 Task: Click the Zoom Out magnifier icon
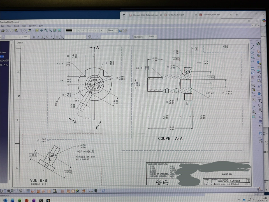tap(50, 30)
